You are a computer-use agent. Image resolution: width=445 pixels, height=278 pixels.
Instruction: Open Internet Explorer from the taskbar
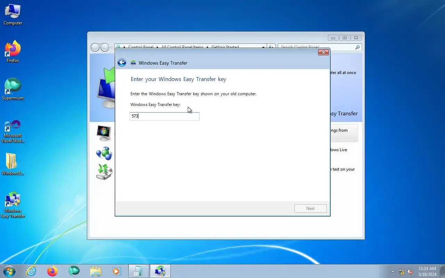pos(31,271)
